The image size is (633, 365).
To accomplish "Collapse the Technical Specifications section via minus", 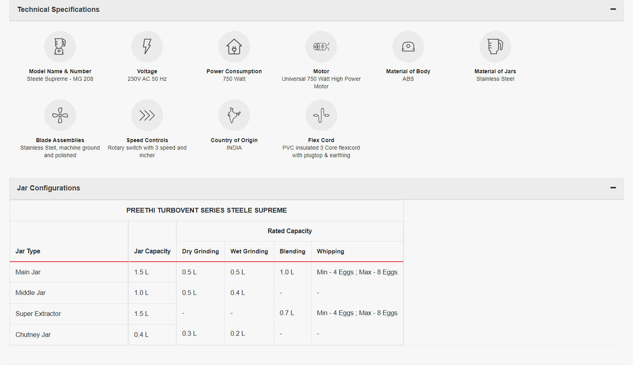I will pyautogui.click(x=613, y=9).
